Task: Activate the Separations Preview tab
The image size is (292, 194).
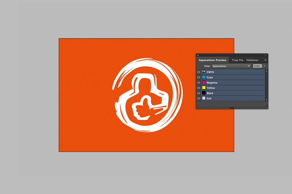Action: pos(213,60)
